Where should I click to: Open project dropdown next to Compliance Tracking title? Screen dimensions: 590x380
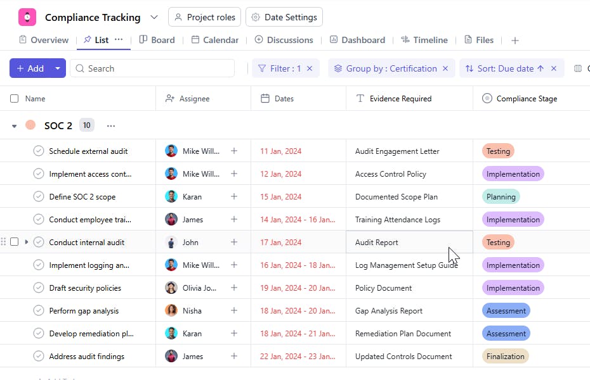coord(154,17)
